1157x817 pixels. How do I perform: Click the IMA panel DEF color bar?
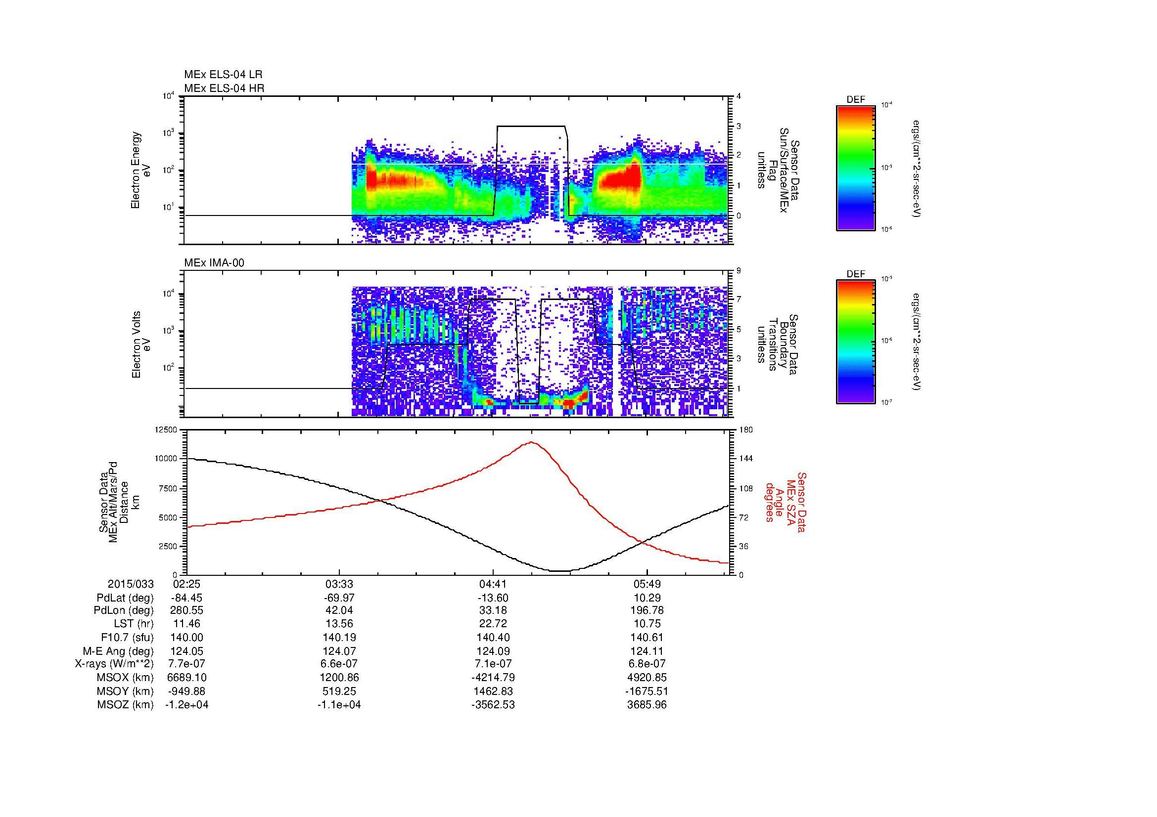[856, 342]
